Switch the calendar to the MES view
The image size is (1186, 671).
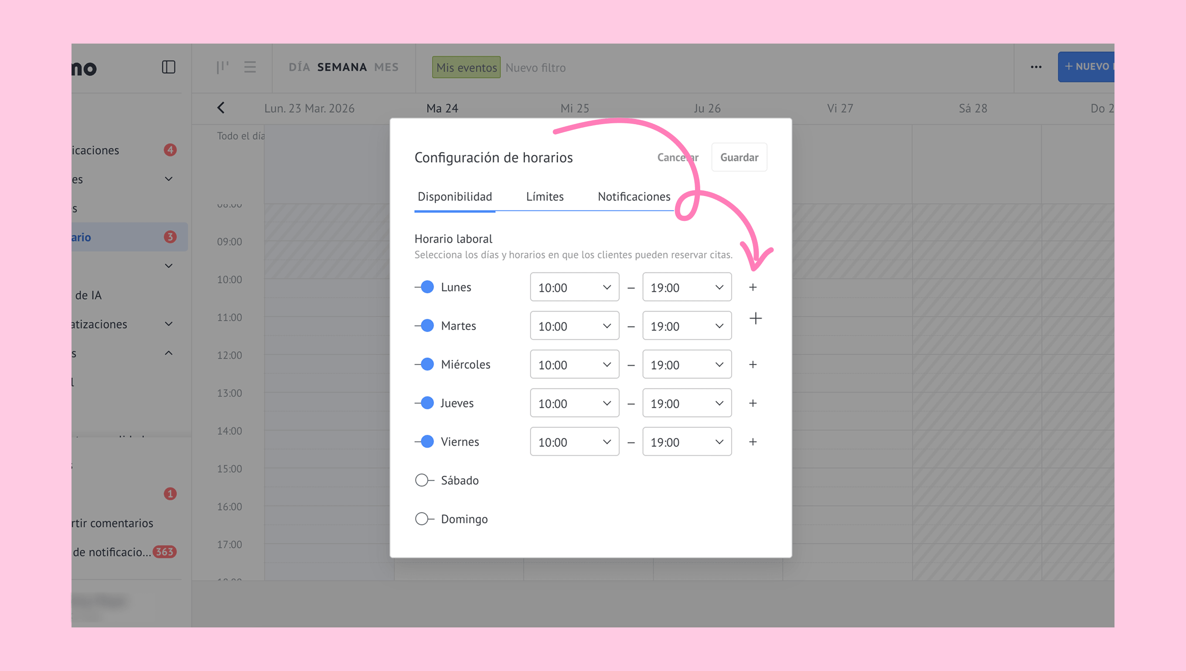386,67
